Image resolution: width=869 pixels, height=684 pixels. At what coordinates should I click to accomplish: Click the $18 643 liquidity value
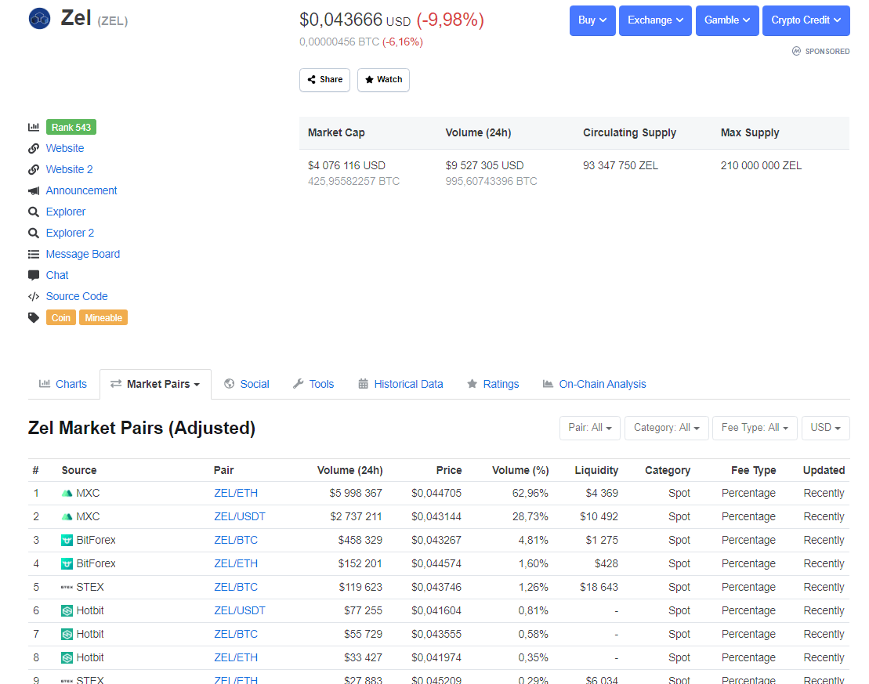599,587
